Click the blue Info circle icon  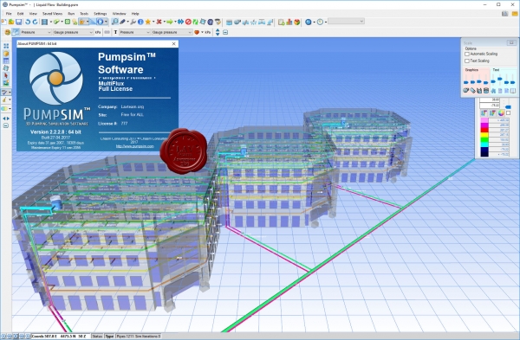[140, 22]
